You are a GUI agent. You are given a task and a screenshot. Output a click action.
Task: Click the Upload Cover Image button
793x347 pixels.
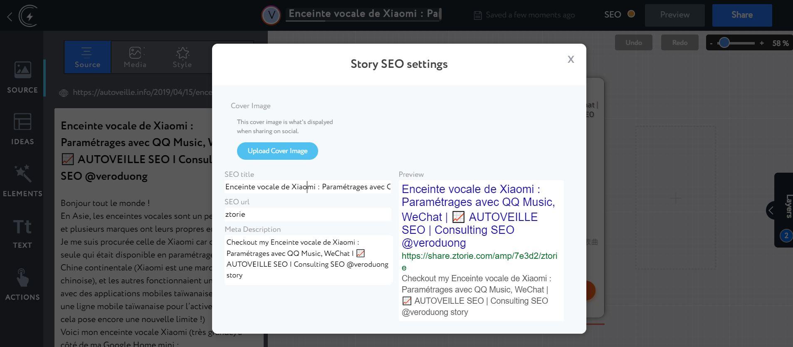(x=277, y=151)
